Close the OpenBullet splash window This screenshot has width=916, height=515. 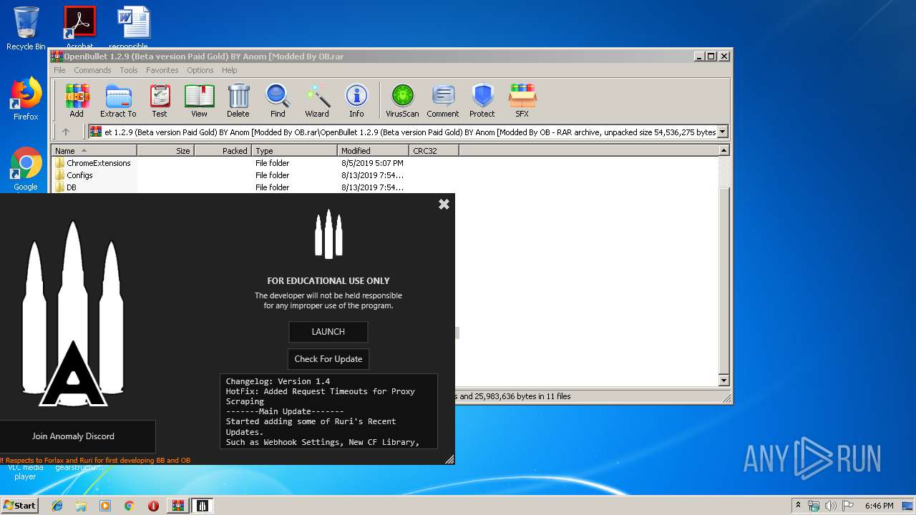(444, 204)
